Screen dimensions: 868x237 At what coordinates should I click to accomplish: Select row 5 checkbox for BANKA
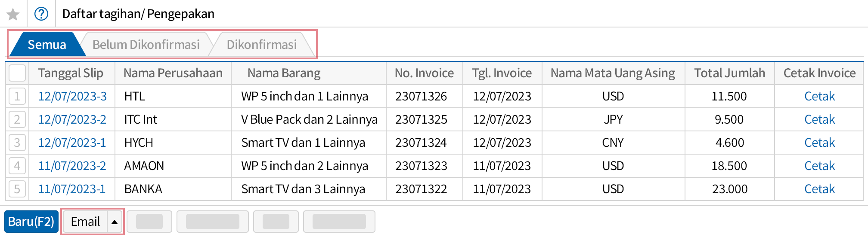[17, 189]
